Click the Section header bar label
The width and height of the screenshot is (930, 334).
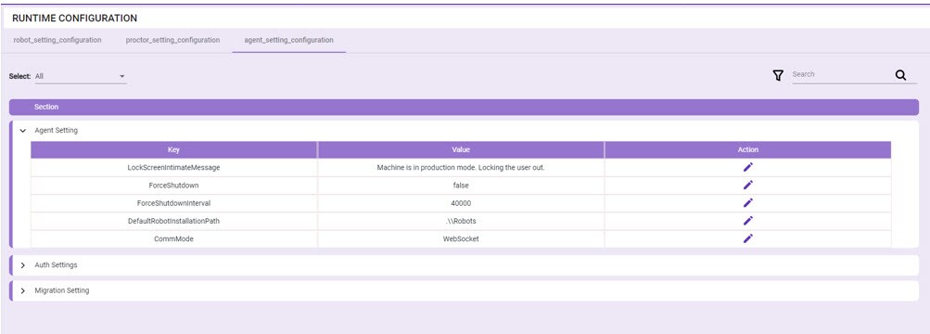(x=46, y=107)
